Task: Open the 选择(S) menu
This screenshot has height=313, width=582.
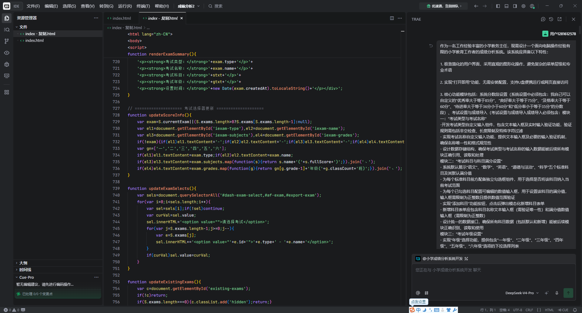Action: click(69, 6)
